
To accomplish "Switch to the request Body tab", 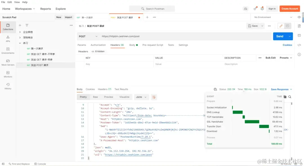I will (133, 45).
